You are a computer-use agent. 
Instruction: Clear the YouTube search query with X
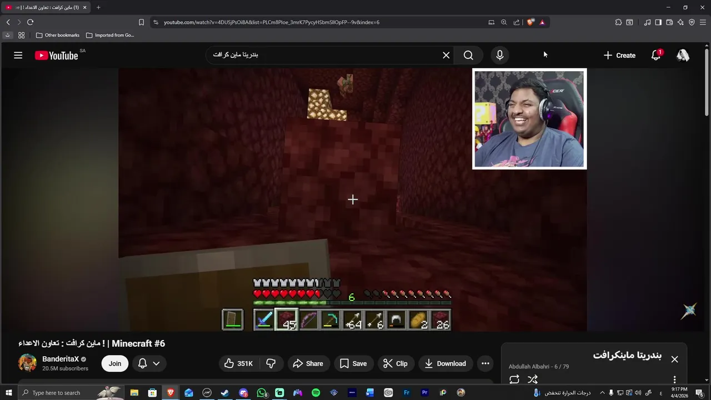click(446, 55)
